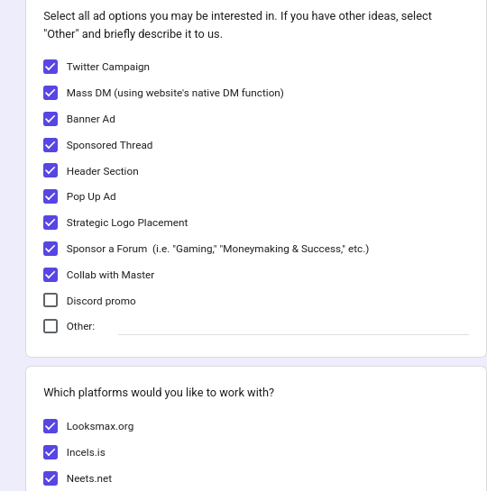Click the Banner Ad label text
The width and height of the screenshot is (487, 491).
click(x=90, y=119)
